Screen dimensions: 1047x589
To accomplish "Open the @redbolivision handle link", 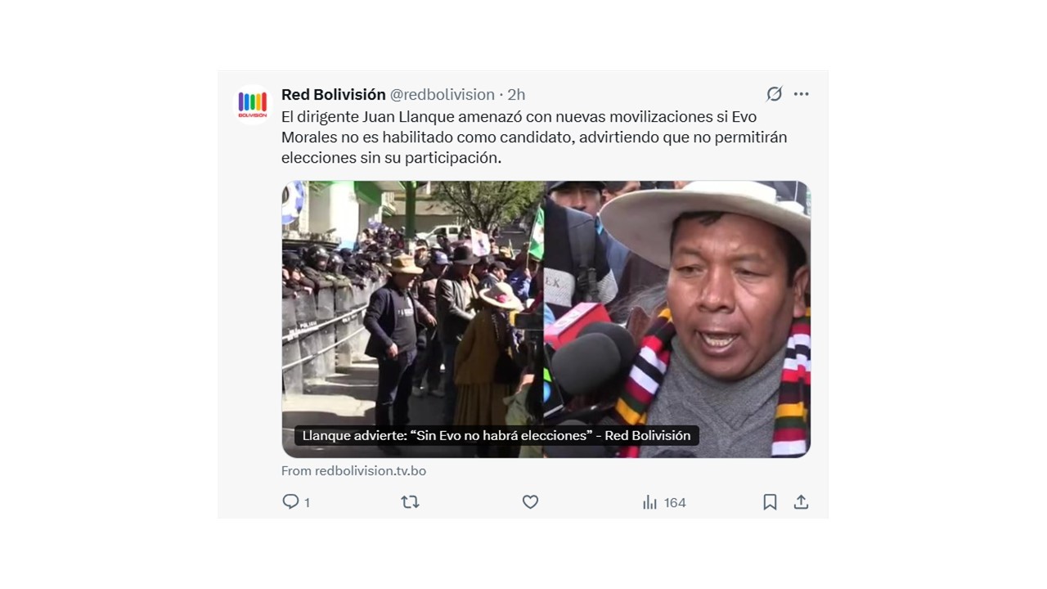I will coord(442,94).
